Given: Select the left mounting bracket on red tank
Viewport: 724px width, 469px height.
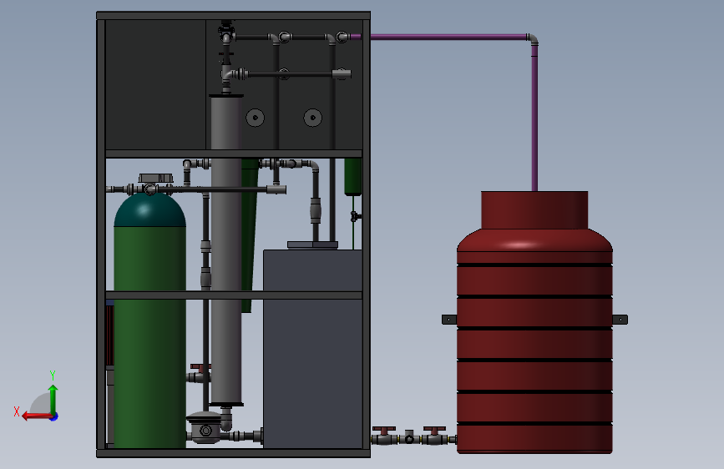Looking at the screenshot, I should pos(449,320).
